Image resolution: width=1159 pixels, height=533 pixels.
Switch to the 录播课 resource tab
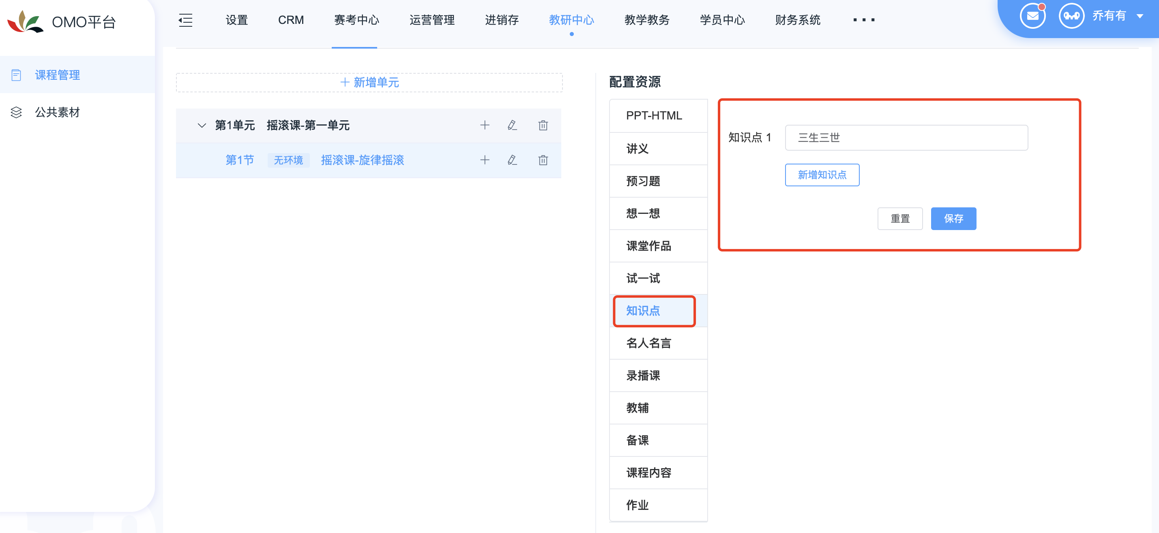(x=658, y=376)
